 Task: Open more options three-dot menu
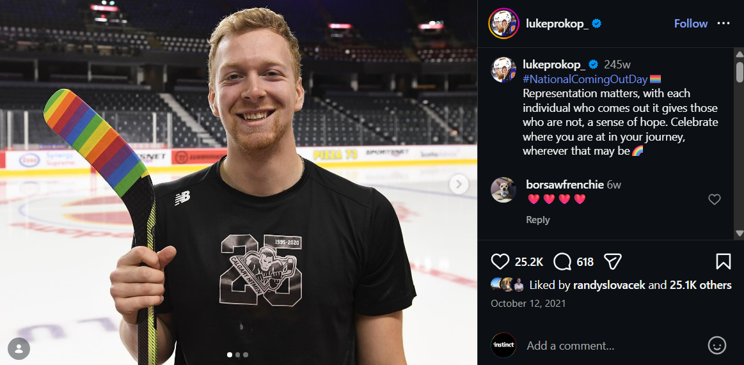pyautogui.click(x=724, y=23)
